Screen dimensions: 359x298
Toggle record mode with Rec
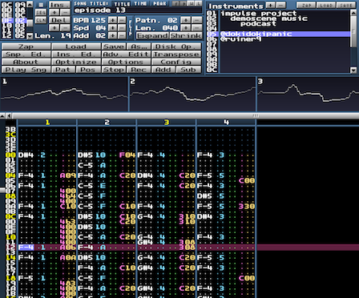[139, 70]
